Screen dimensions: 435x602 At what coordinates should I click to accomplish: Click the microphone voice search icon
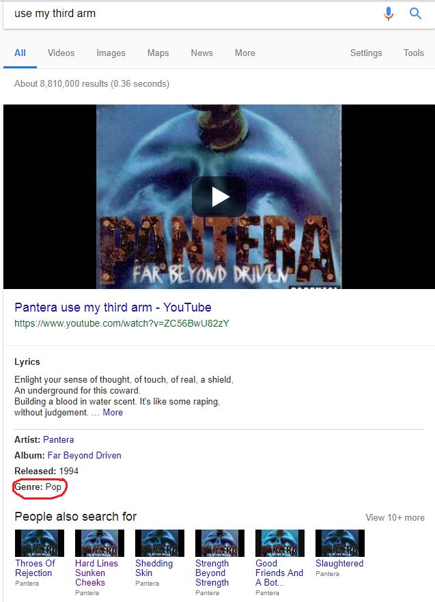389,14
